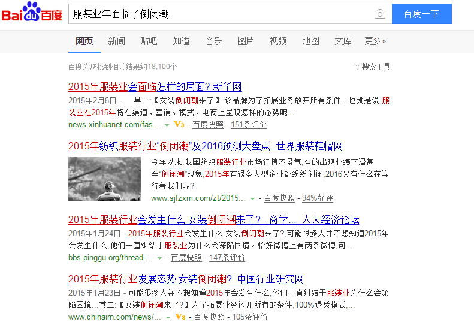Screen dimensions: 474x325
Task: Open the 105条评价 reviews link
Action: [250, 317]
